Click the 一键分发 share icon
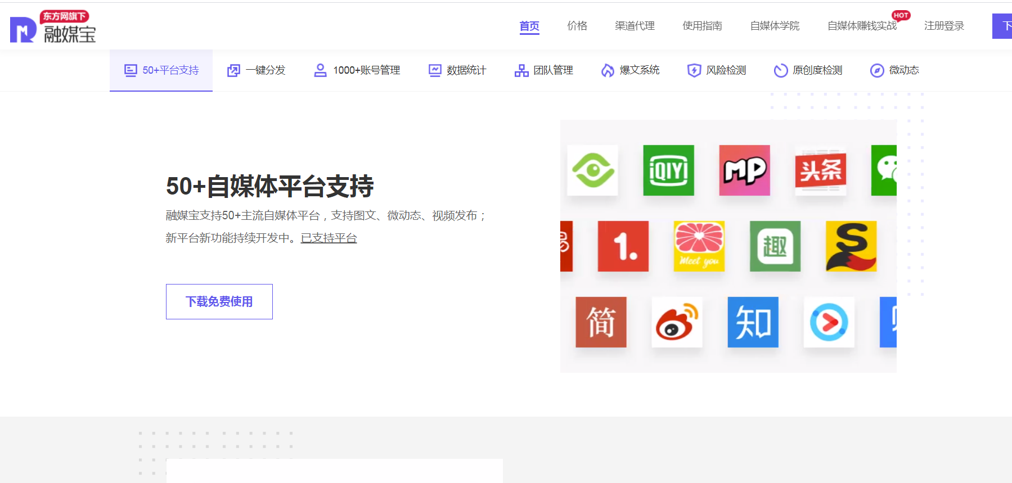1012x483 pixels. point(233,70)
